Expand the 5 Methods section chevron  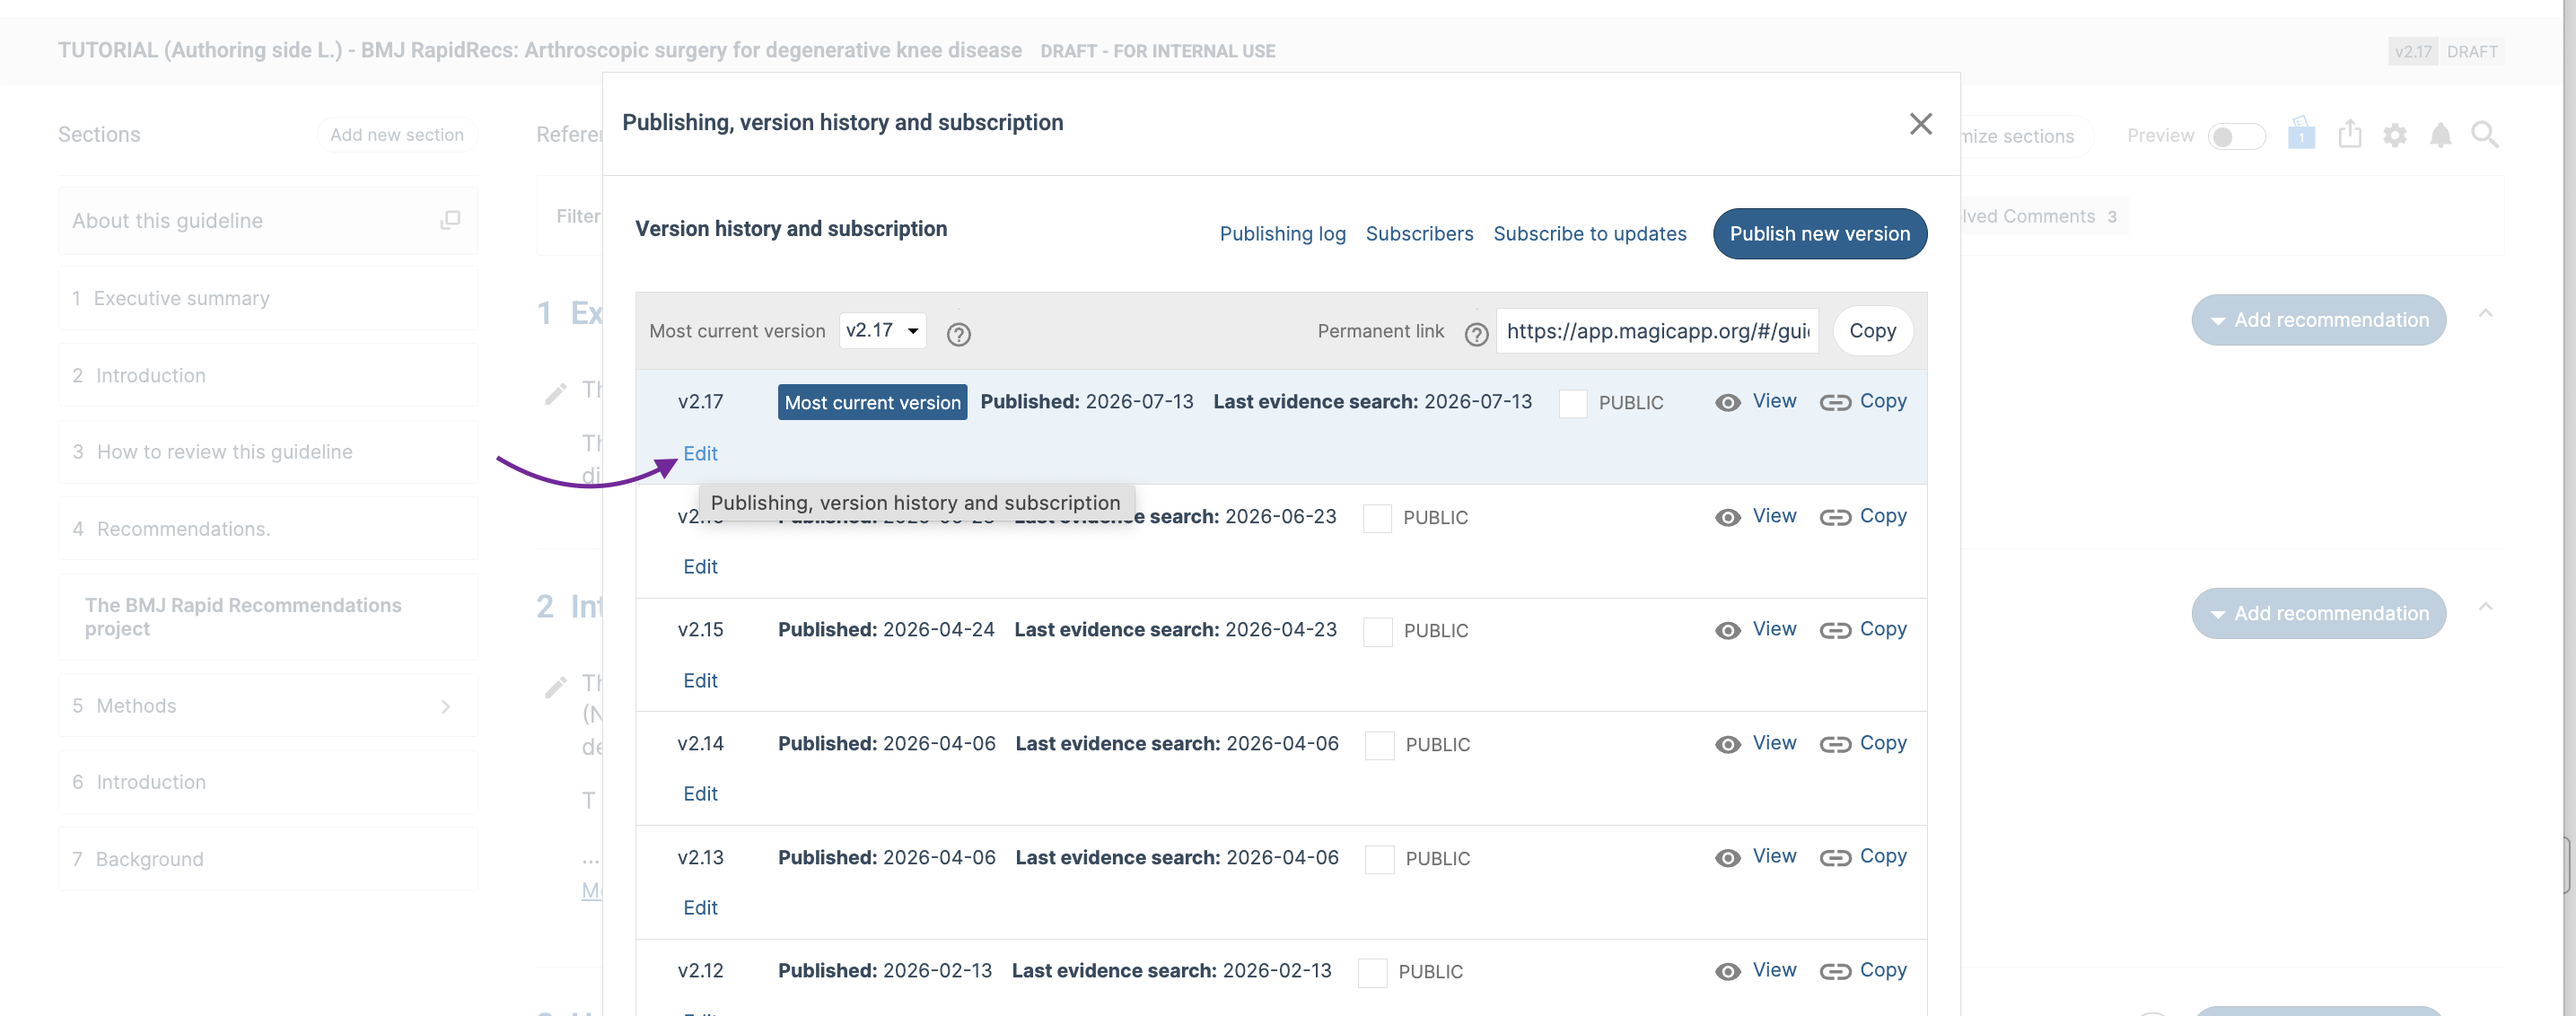pos(446,707)
